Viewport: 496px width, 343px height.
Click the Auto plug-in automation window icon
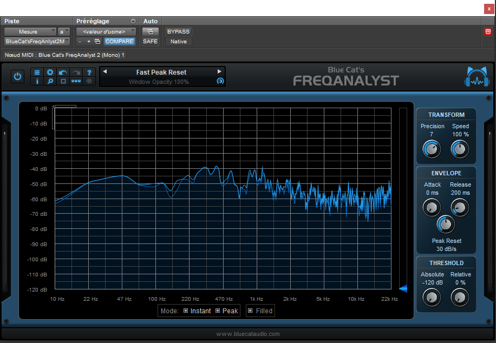click(150, 31)
